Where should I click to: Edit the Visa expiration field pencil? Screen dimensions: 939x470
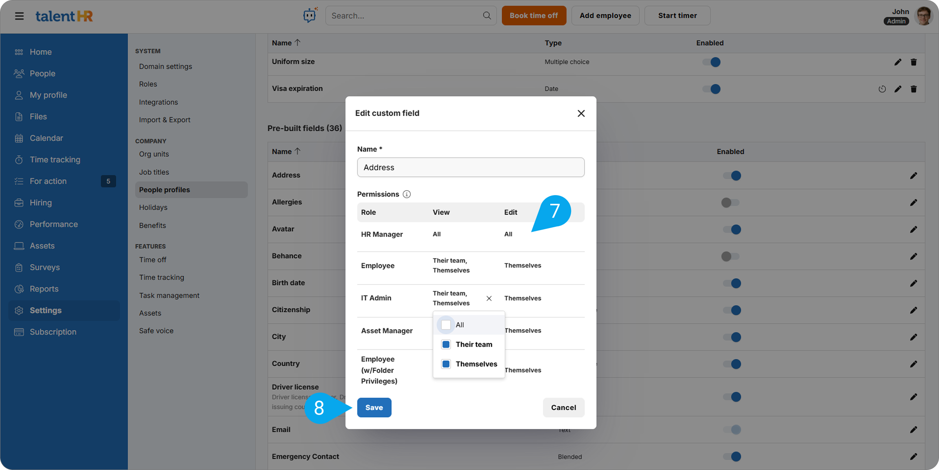tap(898, 89)
